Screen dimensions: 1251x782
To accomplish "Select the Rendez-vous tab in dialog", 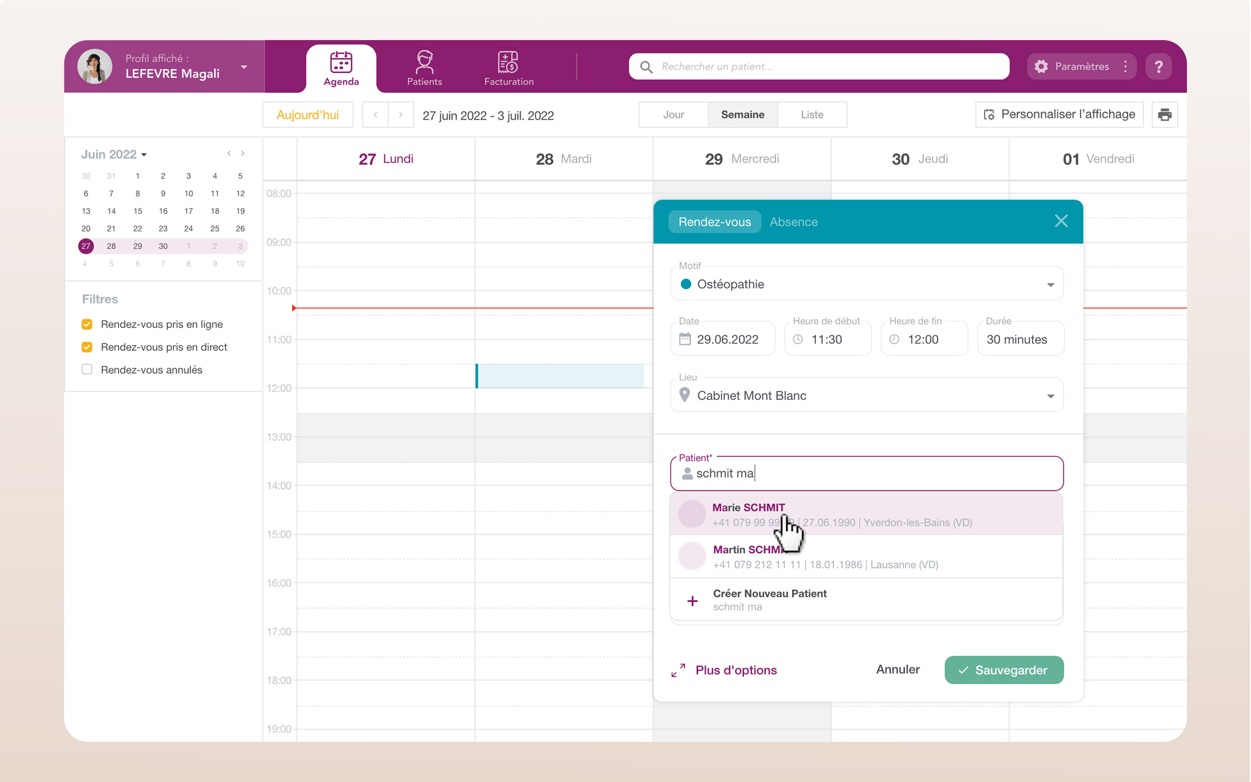I will point(715,222).
